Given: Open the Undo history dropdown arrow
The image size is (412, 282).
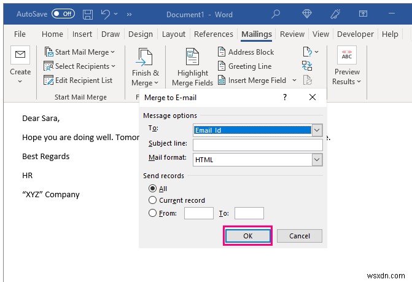Looking at the screenshot, I should pos(116,14).
